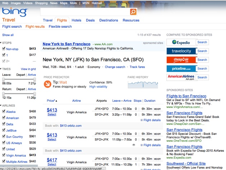Viewport: 226px width, 170px height.
Task: Sort results by Airline column
Action: coord(77,101)
